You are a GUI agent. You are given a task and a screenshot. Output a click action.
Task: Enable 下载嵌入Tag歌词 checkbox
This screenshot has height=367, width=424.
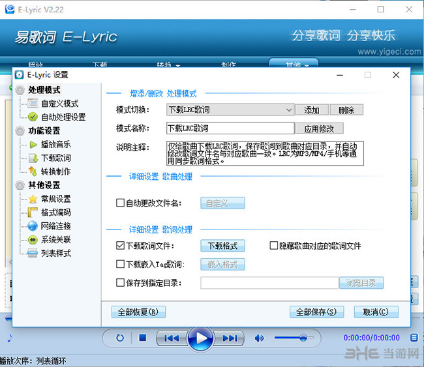[x=120, y=264]
